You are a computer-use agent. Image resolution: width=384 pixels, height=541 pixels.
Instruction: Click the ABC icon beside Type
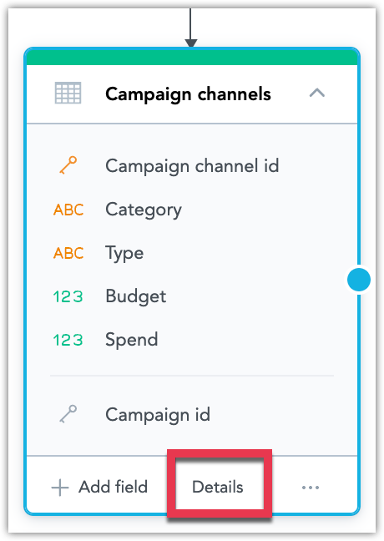[68, 253]
